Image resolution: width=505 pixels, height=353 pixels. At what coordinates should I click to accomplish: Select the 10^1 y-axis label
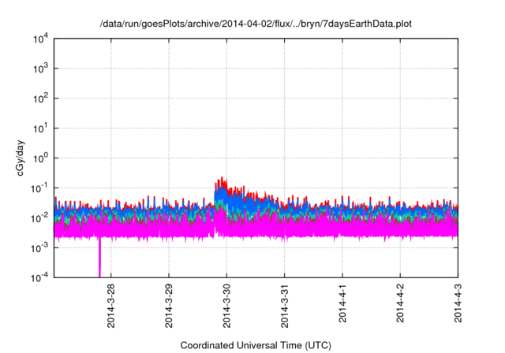41,128
